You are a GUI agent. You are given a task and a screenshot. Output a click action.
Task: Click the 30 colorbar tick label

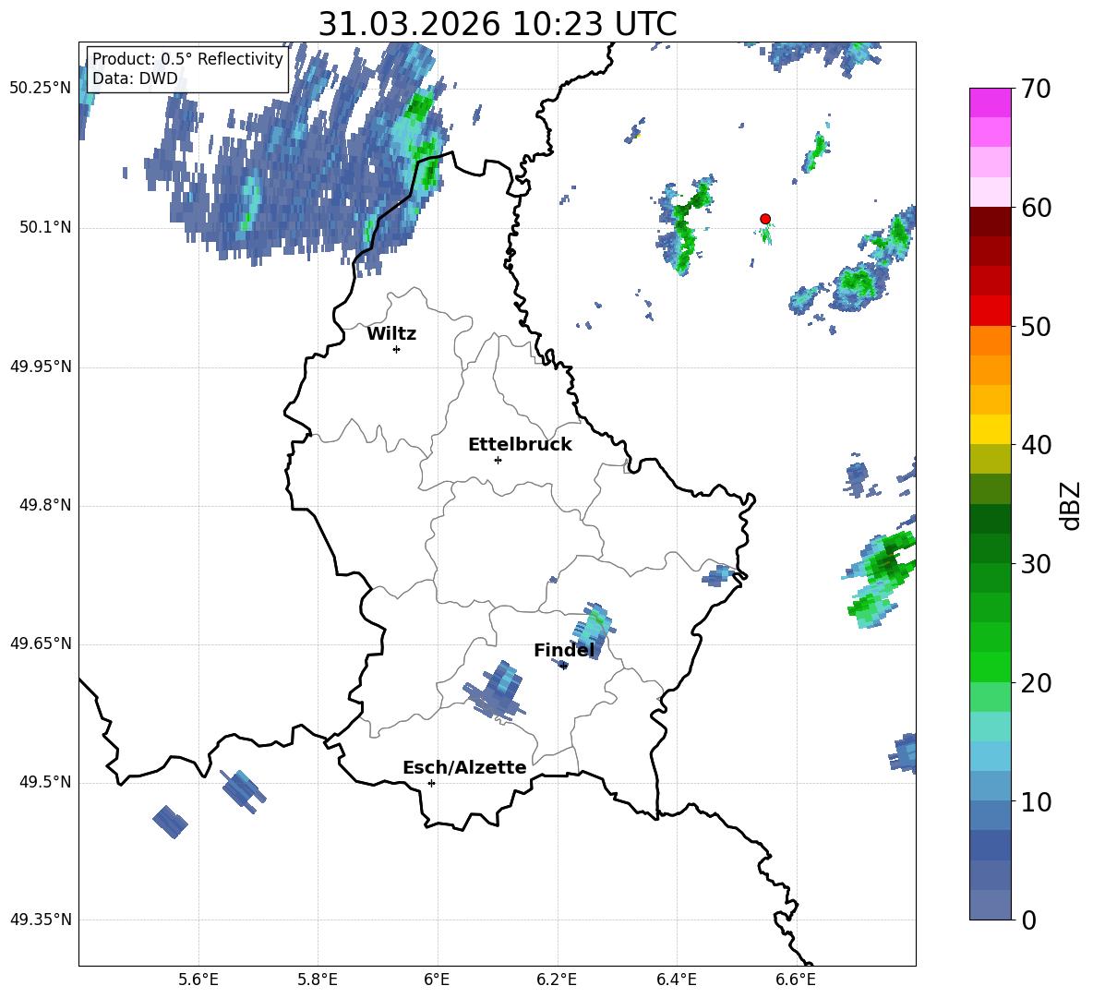pyautogui.click(x=1035, y=564)
